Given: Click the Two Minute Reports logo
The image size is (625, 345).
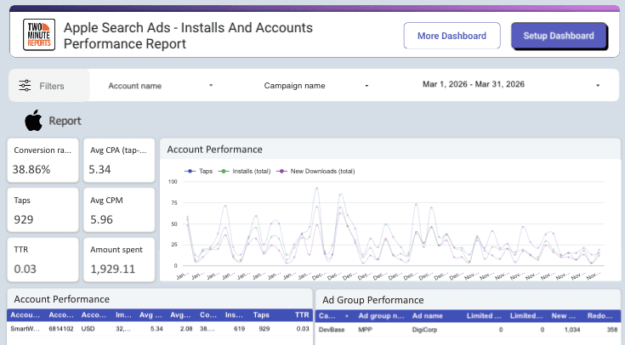Looking at the screenshot, I should (x=39, y=35).
